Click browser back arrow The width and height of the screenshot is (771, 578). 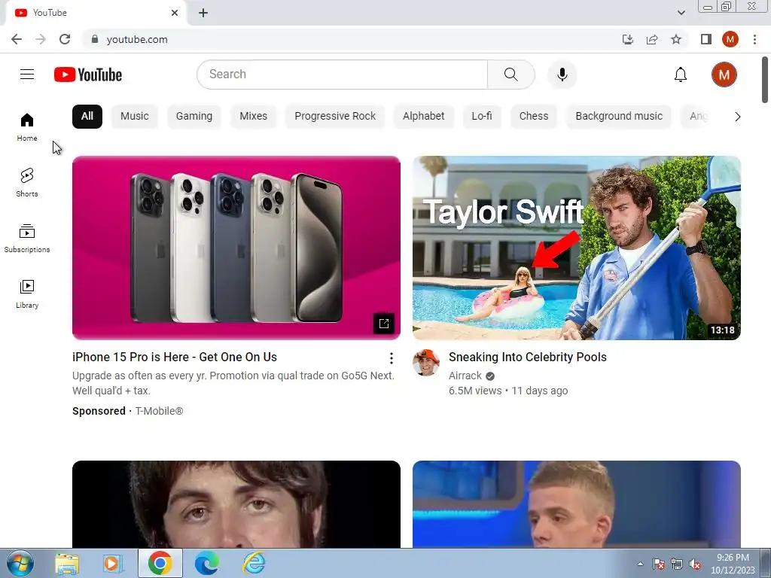tap(17, 39)
